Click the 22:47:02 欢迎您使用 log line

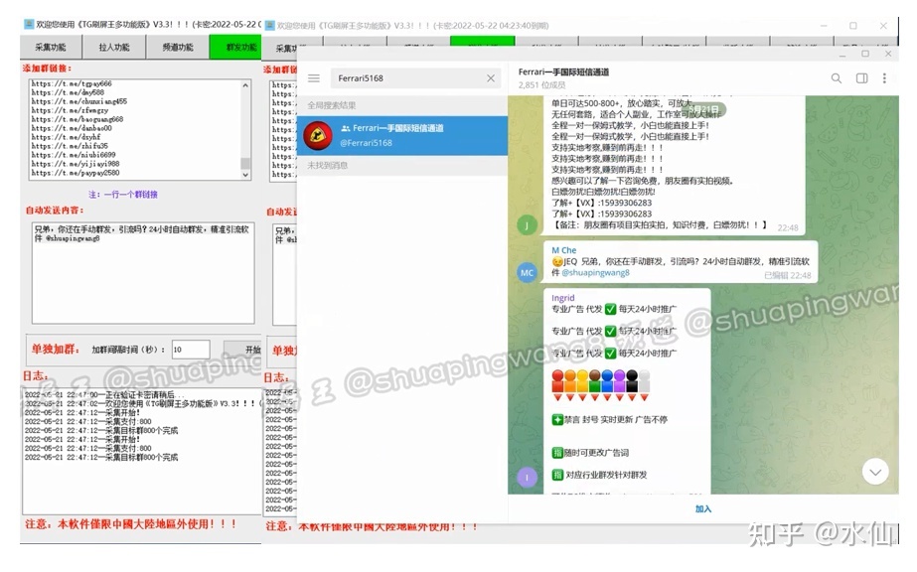pyautogui.click(x=143, y=404)
